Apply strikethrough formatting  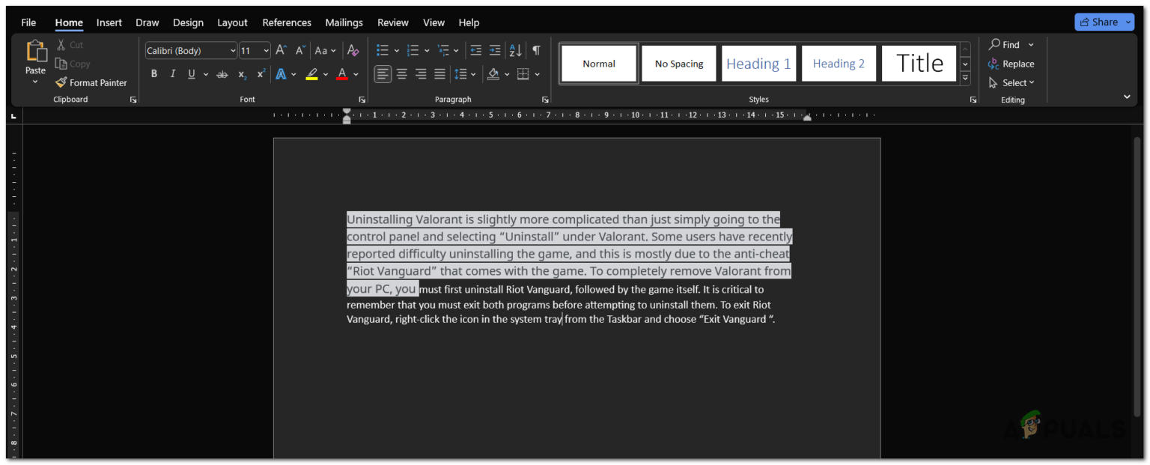click(x=222, y=73)
